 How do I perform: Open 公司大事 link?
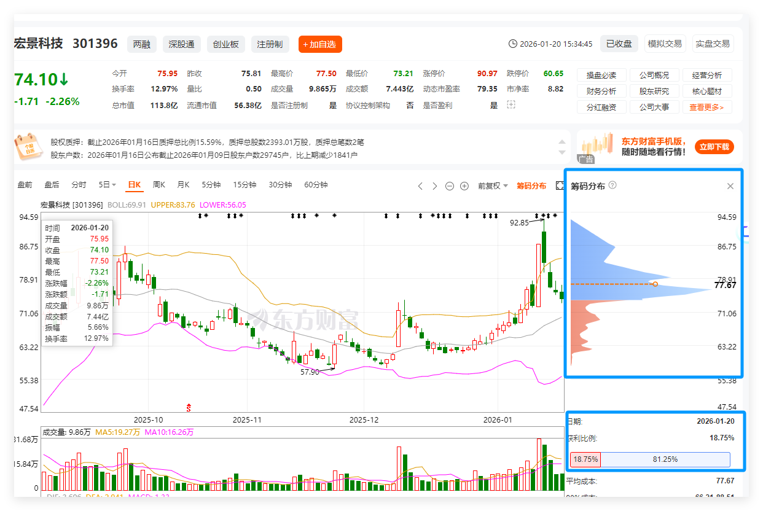pos(654,107)
